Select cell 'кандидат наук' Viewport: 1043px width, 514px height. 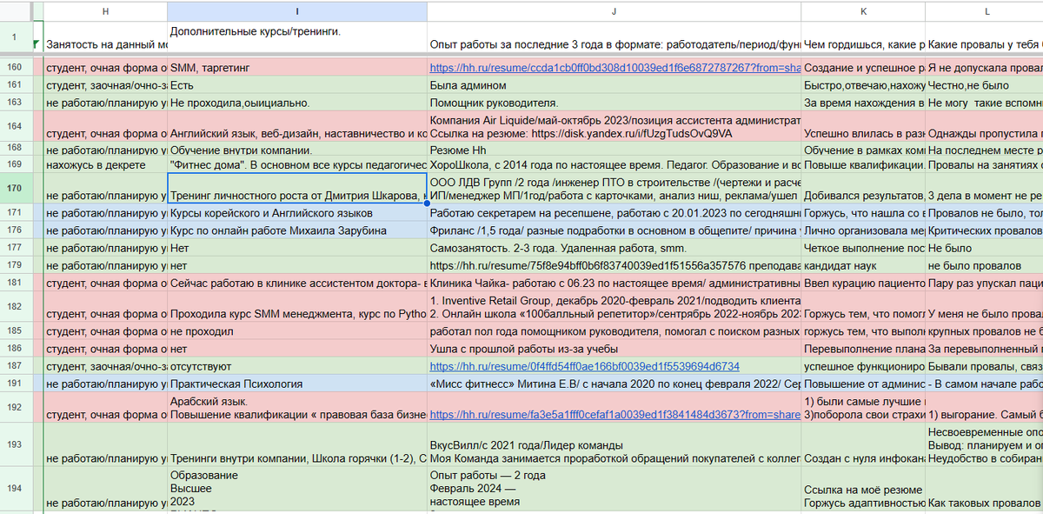(x=863, y=265)
